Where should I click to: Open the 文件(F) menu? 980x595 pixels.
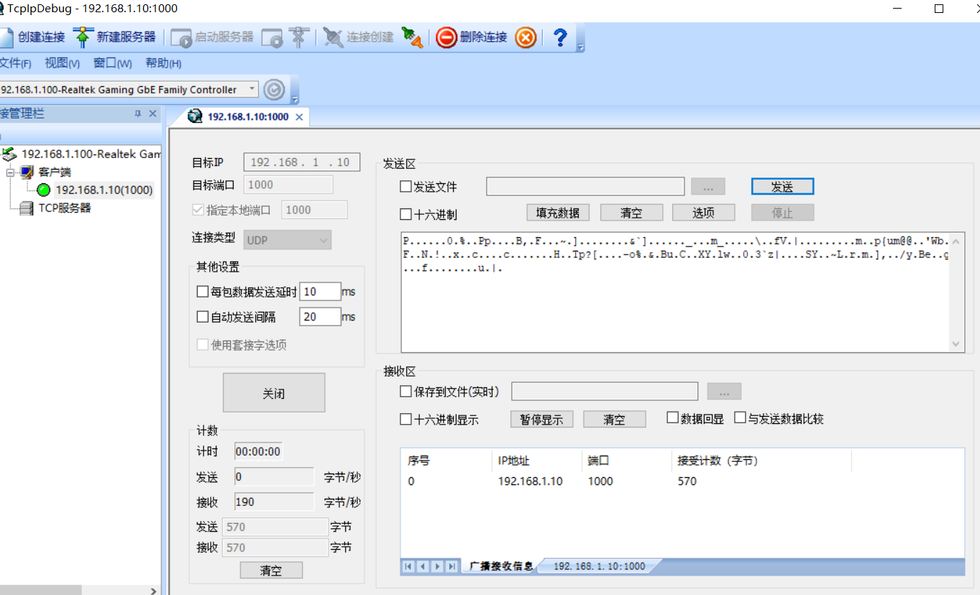15,63
